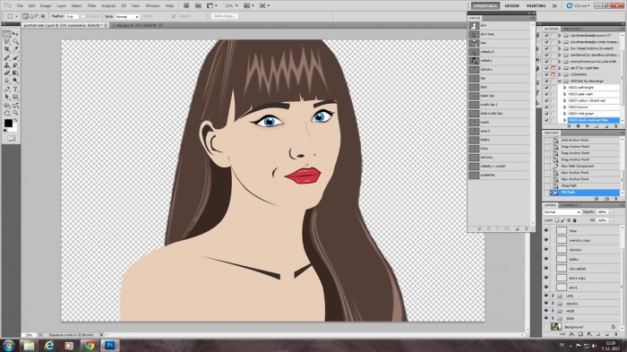Click the Mini Bridge icon

[x=198, y=6]
